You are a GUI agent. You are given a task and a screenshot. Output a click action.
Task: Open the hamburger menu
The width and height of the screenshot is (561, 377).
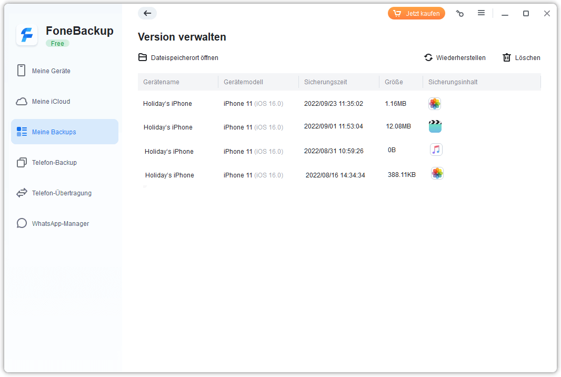481,13
